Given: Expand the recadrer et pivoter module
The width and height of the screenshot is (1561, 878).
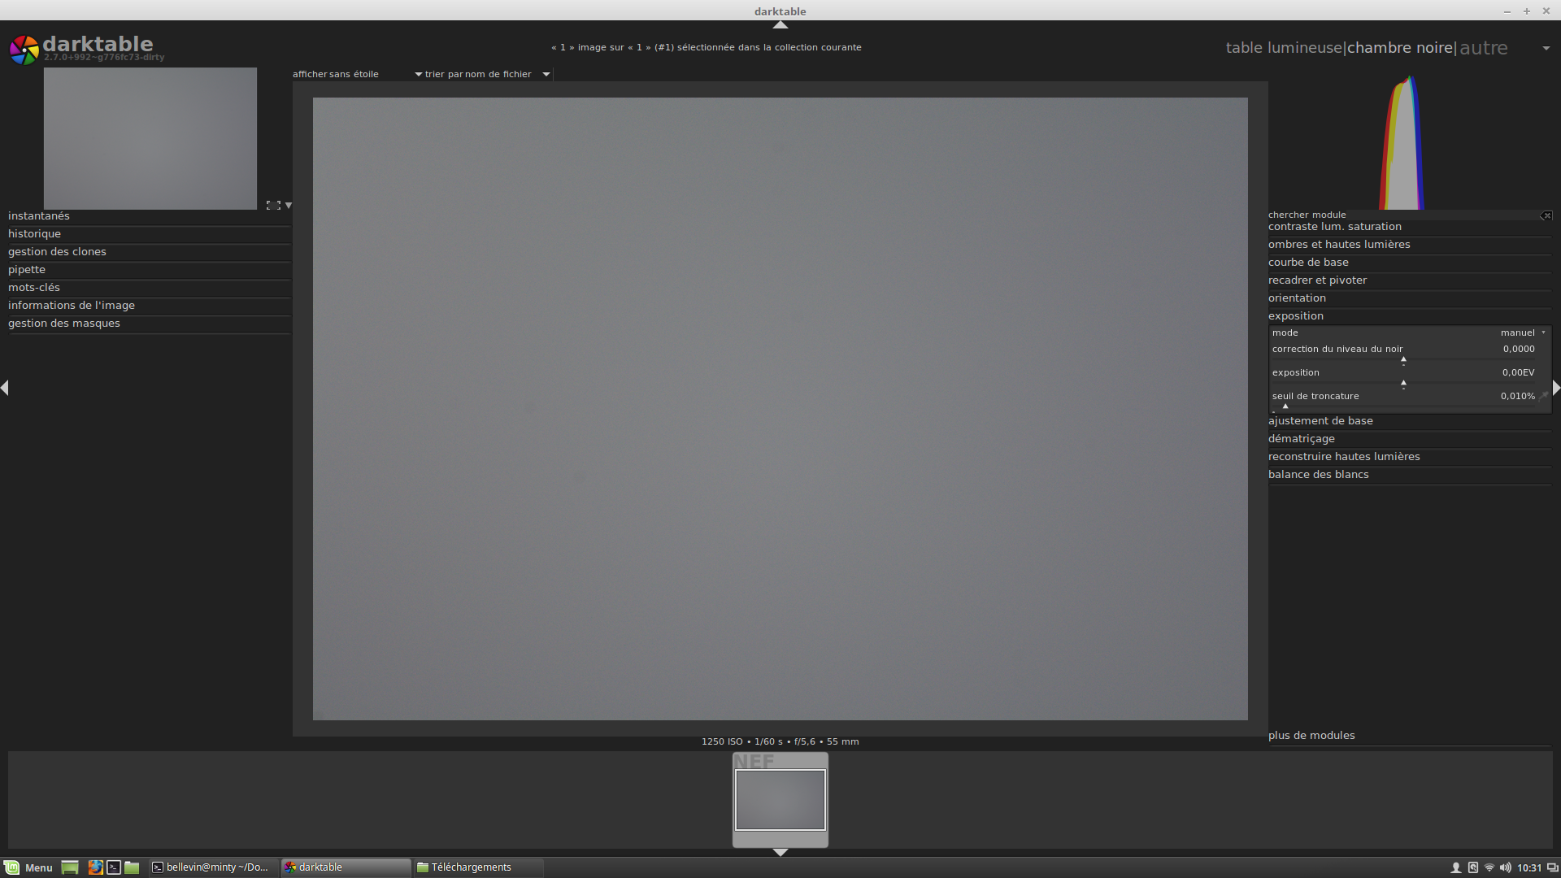Looking at the screenshot, I should coord(1410,280).
